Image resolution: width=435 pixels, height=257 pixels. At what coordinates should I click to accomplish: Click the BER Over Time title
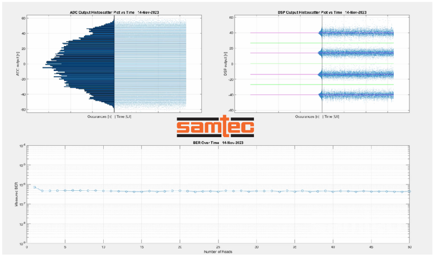click(x=218, y=142)
